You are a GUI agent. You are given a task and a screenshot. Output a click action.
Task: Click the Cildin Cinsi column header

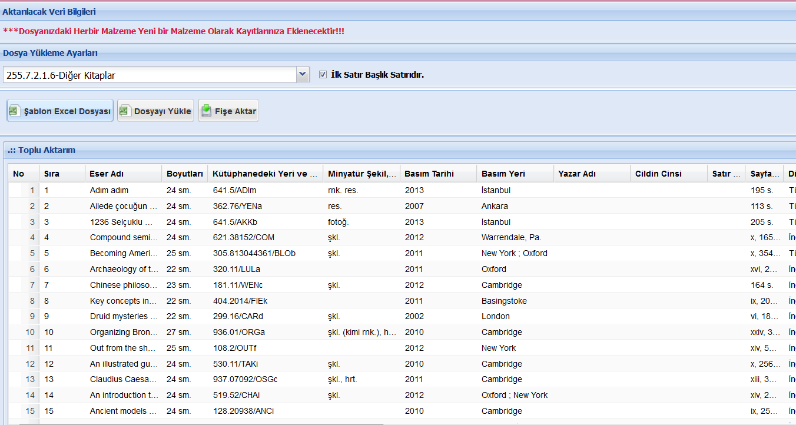coord(669,174)
